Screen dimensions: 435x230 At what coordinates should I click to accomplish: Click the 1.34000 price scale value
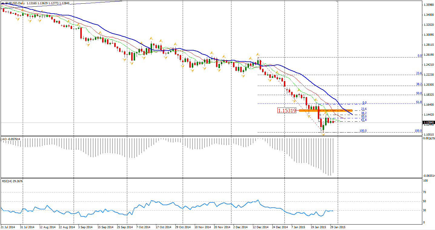point(428,15)
